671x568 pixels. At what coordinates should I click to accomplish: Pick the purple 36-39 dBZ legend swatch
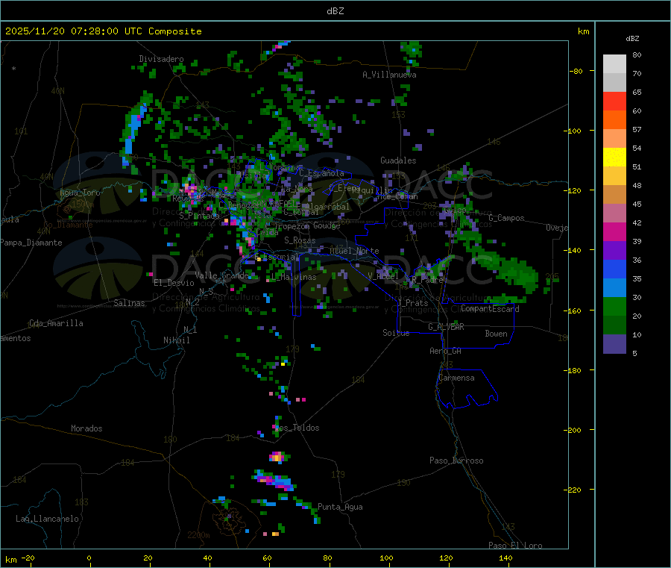614,251
